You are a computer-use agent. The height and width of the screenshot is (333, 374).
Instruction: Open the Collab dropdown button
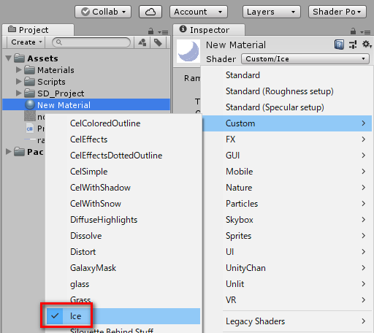pos(103,12)
